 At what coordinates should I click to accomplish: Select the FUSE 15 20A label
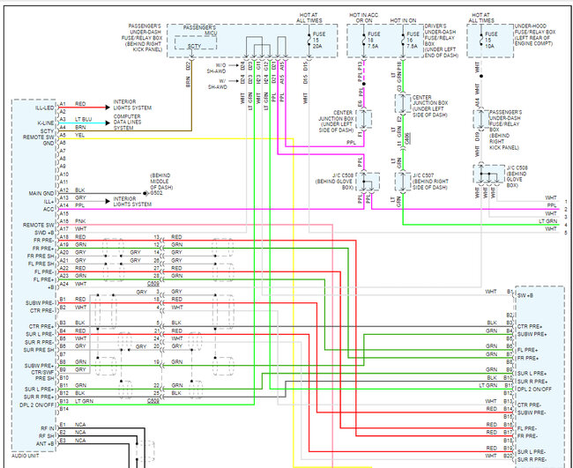pos(318,40)
